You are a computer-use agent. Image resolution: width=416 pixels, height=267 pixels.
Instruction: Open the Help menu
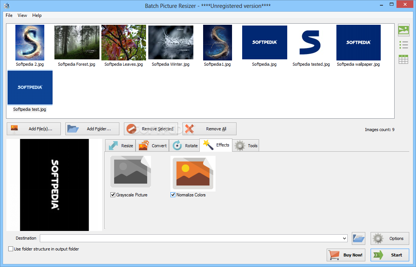[x=37, y=15]
